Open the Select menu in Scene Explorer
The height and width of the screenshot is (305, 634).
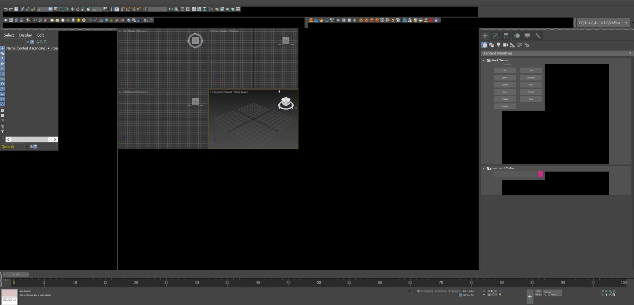tap(9, 35)
